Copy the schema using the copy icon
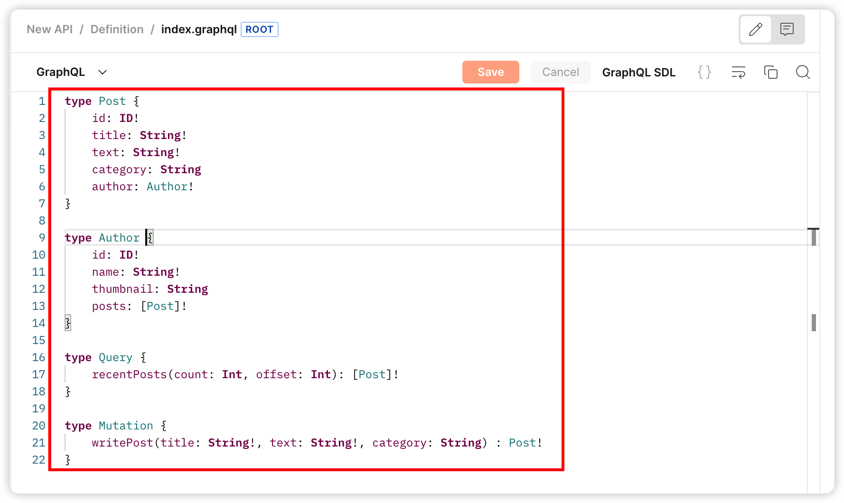844x503 pixels. point(770,72)
